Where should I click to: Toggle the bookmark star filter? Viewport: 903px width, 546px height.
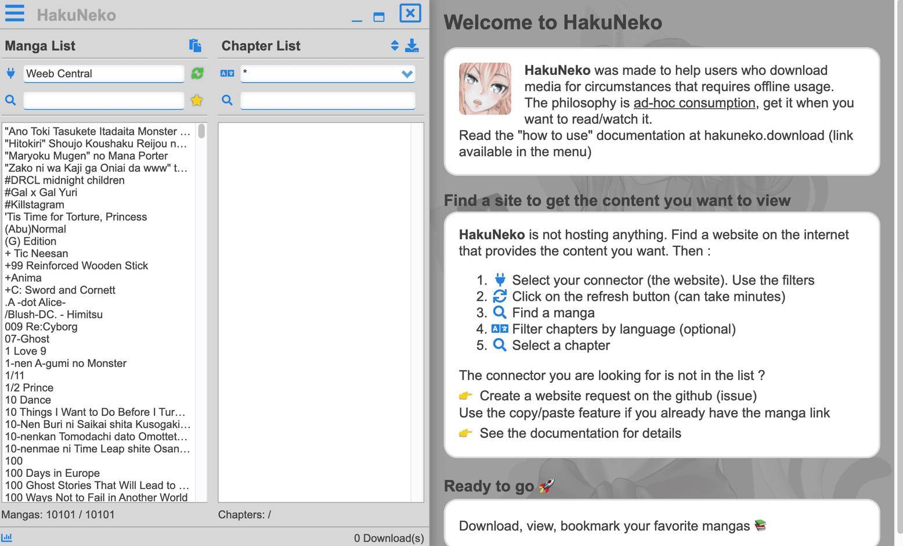coord(197,100)
